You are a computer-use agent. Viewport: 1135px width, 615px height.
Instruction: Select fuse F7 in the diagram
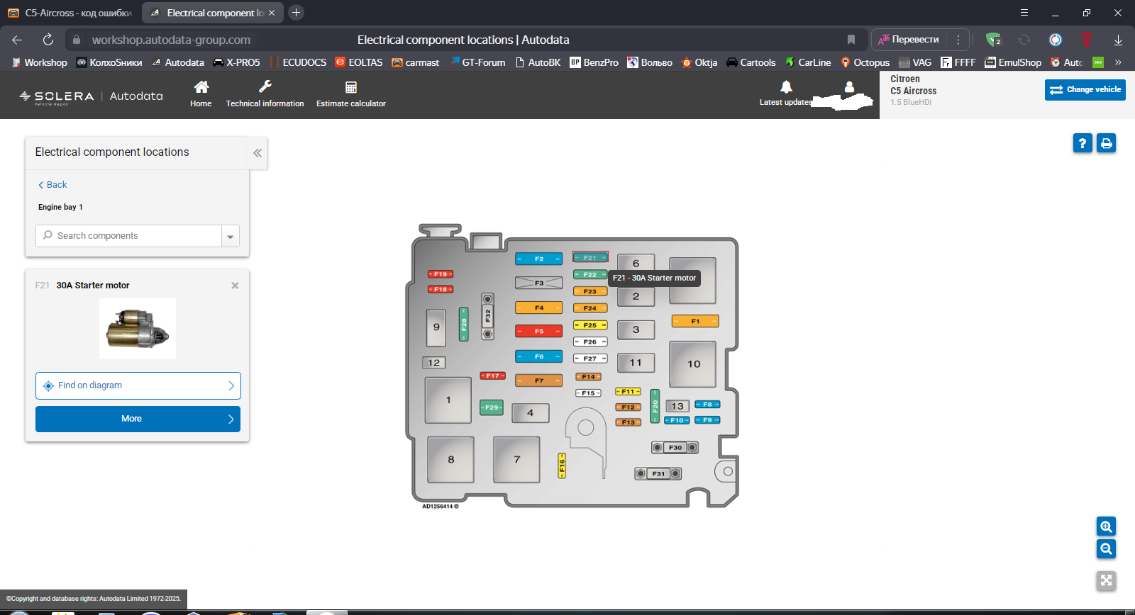pos(539,380)
